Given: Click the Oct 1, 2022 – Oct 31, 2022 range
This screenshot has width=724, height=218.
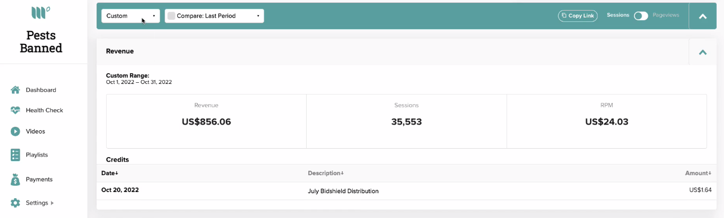Looking at the screenshot, I should coord(139,82).
